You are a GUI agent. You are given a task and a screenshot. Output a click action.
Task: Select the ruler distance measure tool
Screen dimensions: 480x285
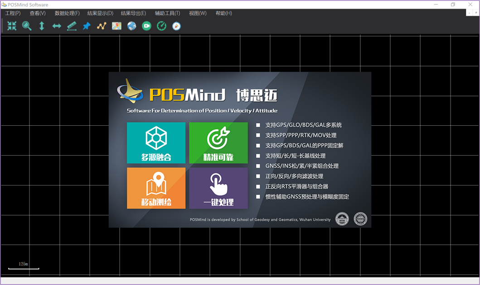click(72, 26)
